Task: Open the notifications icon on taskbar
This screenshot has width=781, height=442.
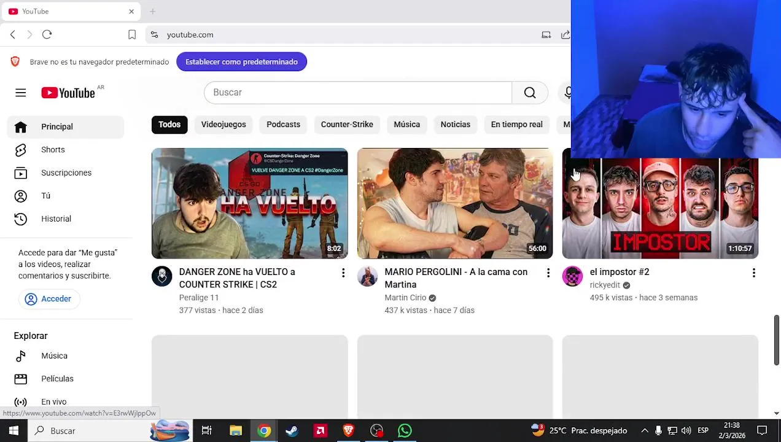Action: (x=762, y=431)
